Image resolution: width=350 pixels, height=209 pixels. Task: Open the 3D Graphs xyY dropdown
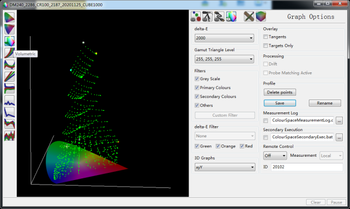[x=225, y=167]
